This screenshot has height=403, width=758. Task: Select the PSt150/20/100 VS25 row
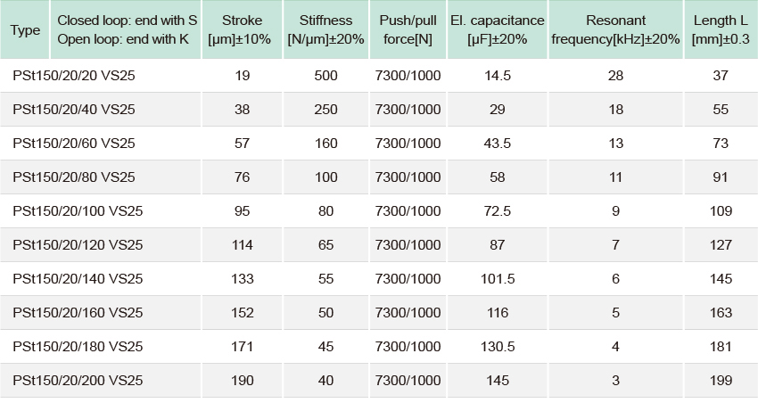click(x=379, y=211)
